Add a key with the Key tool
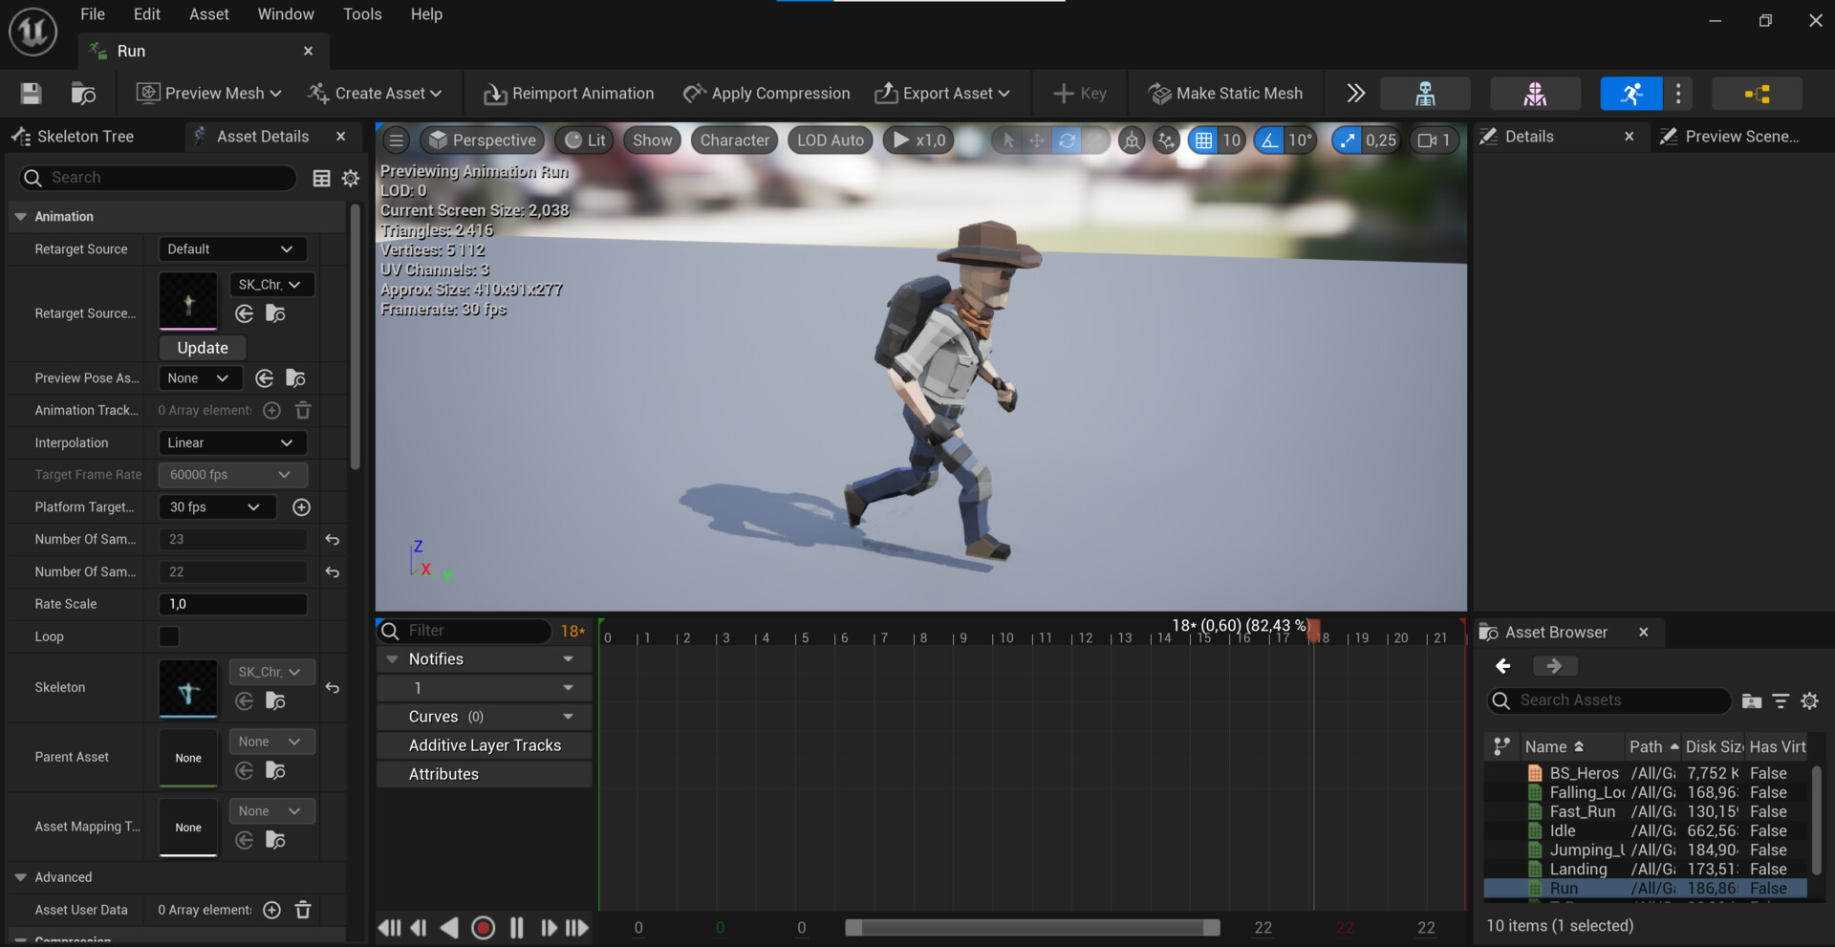1835x947 pixels. click(1079, 93)
